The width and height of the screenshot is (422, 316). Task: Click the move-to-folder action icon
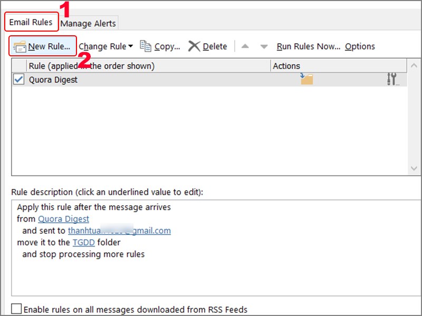(306, 79)
